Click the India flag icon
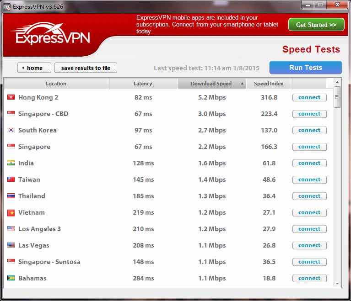The height and width of the screenshot is (301, 351). pos(11,163)
